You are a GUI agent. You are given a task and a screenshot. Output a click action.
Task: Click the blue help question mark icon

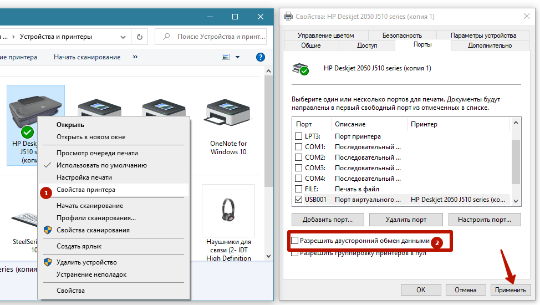point(261,57)
